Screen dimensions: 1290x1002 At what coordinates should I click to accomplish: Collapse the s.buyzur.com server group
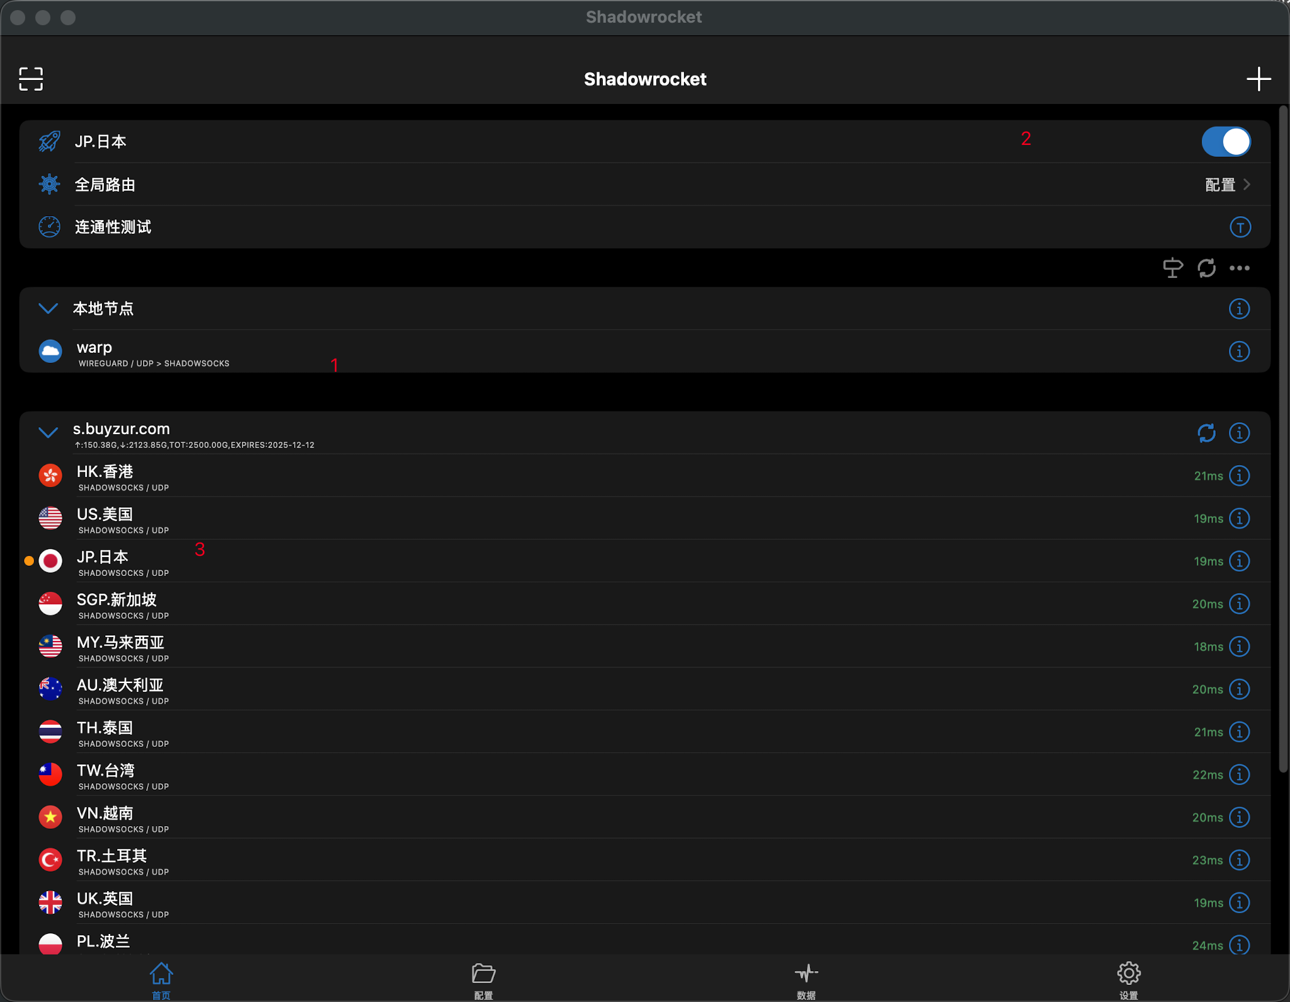click(49, 432)
